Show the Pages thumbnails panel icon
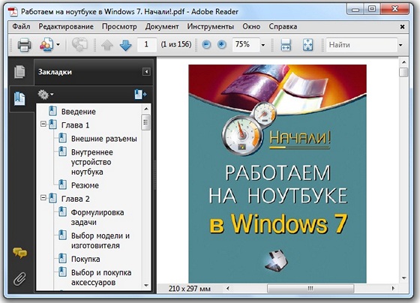Screen dimensions: 420x303 coord(19,72)
